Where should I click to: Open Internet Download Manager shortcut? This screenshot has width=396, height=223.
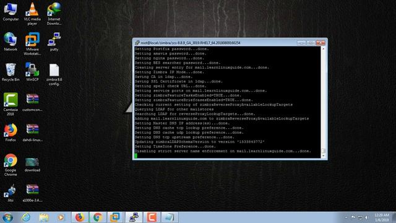[54, 14]
